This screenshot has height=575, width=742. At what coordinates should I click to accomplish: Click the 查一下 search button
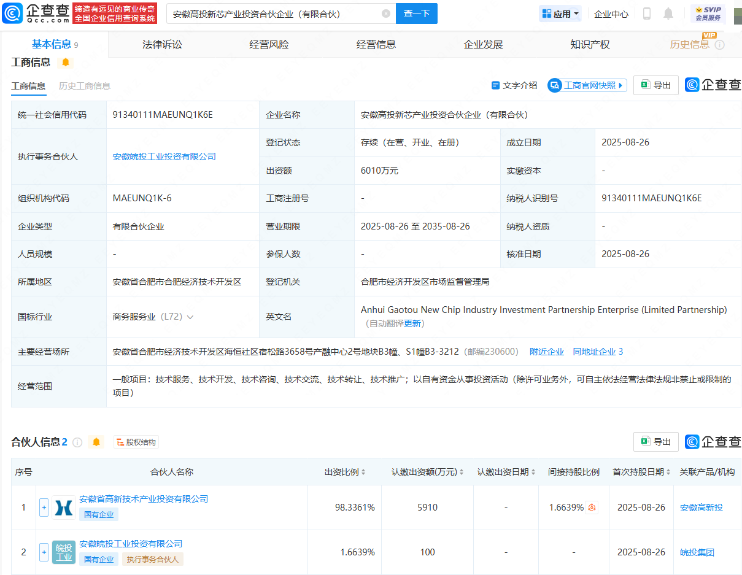[417, 14]
